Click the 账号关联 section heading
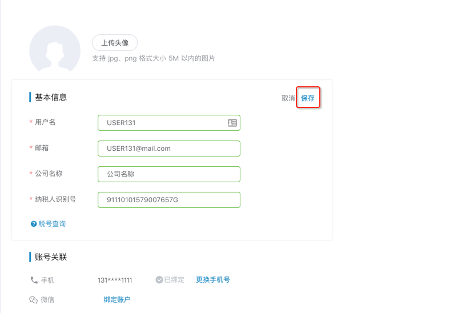Screen dimensions: 462x313 click(x=51, y=257)
